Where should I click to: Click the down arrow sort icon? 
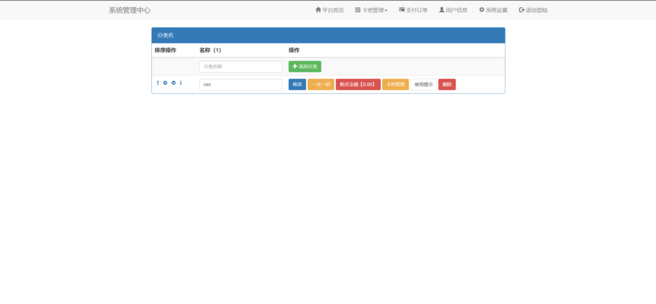pos(181,83)
